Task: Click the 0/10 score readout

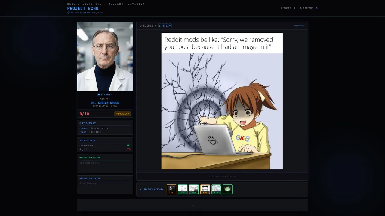Action: click(84, 114)
